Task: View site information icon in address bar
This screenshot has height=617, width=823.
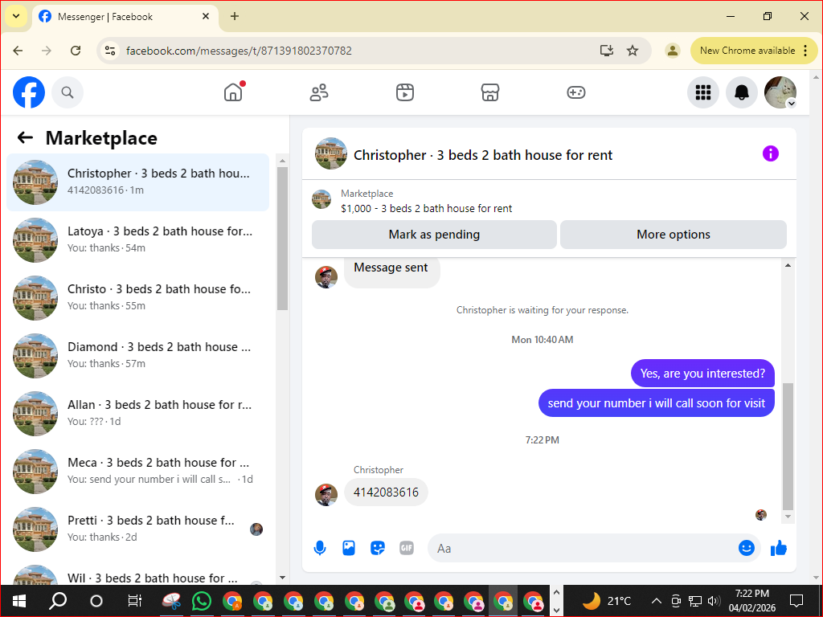Action: [x=110, y=51]
